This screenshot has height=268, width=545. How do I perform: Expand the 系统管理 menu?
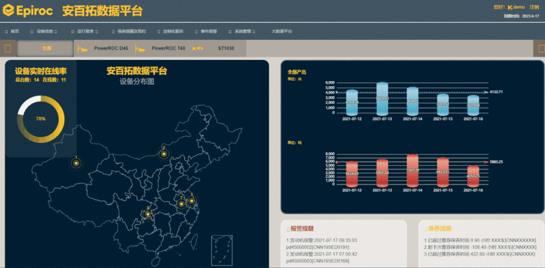243,31
